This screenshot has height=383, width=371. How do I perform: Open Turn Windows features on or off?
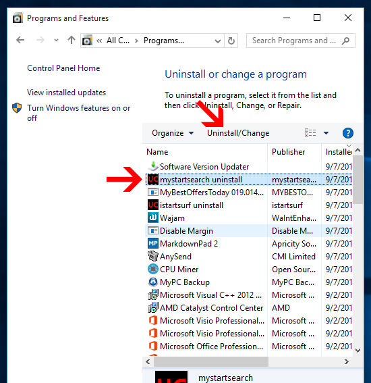pyautogui.click(x=78, y=113)
